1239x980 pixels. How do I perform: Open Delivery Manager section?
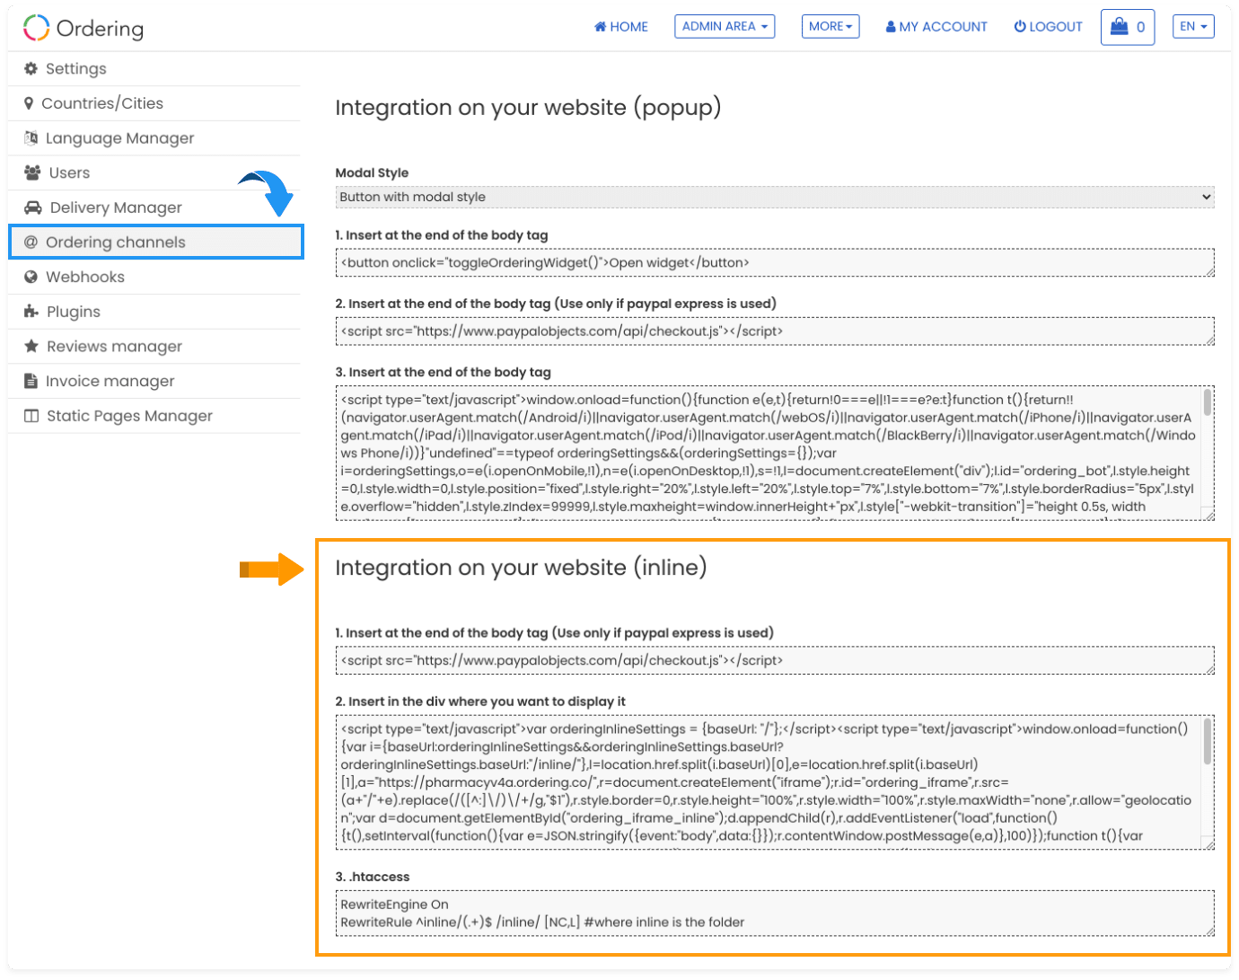pos(154,207)
